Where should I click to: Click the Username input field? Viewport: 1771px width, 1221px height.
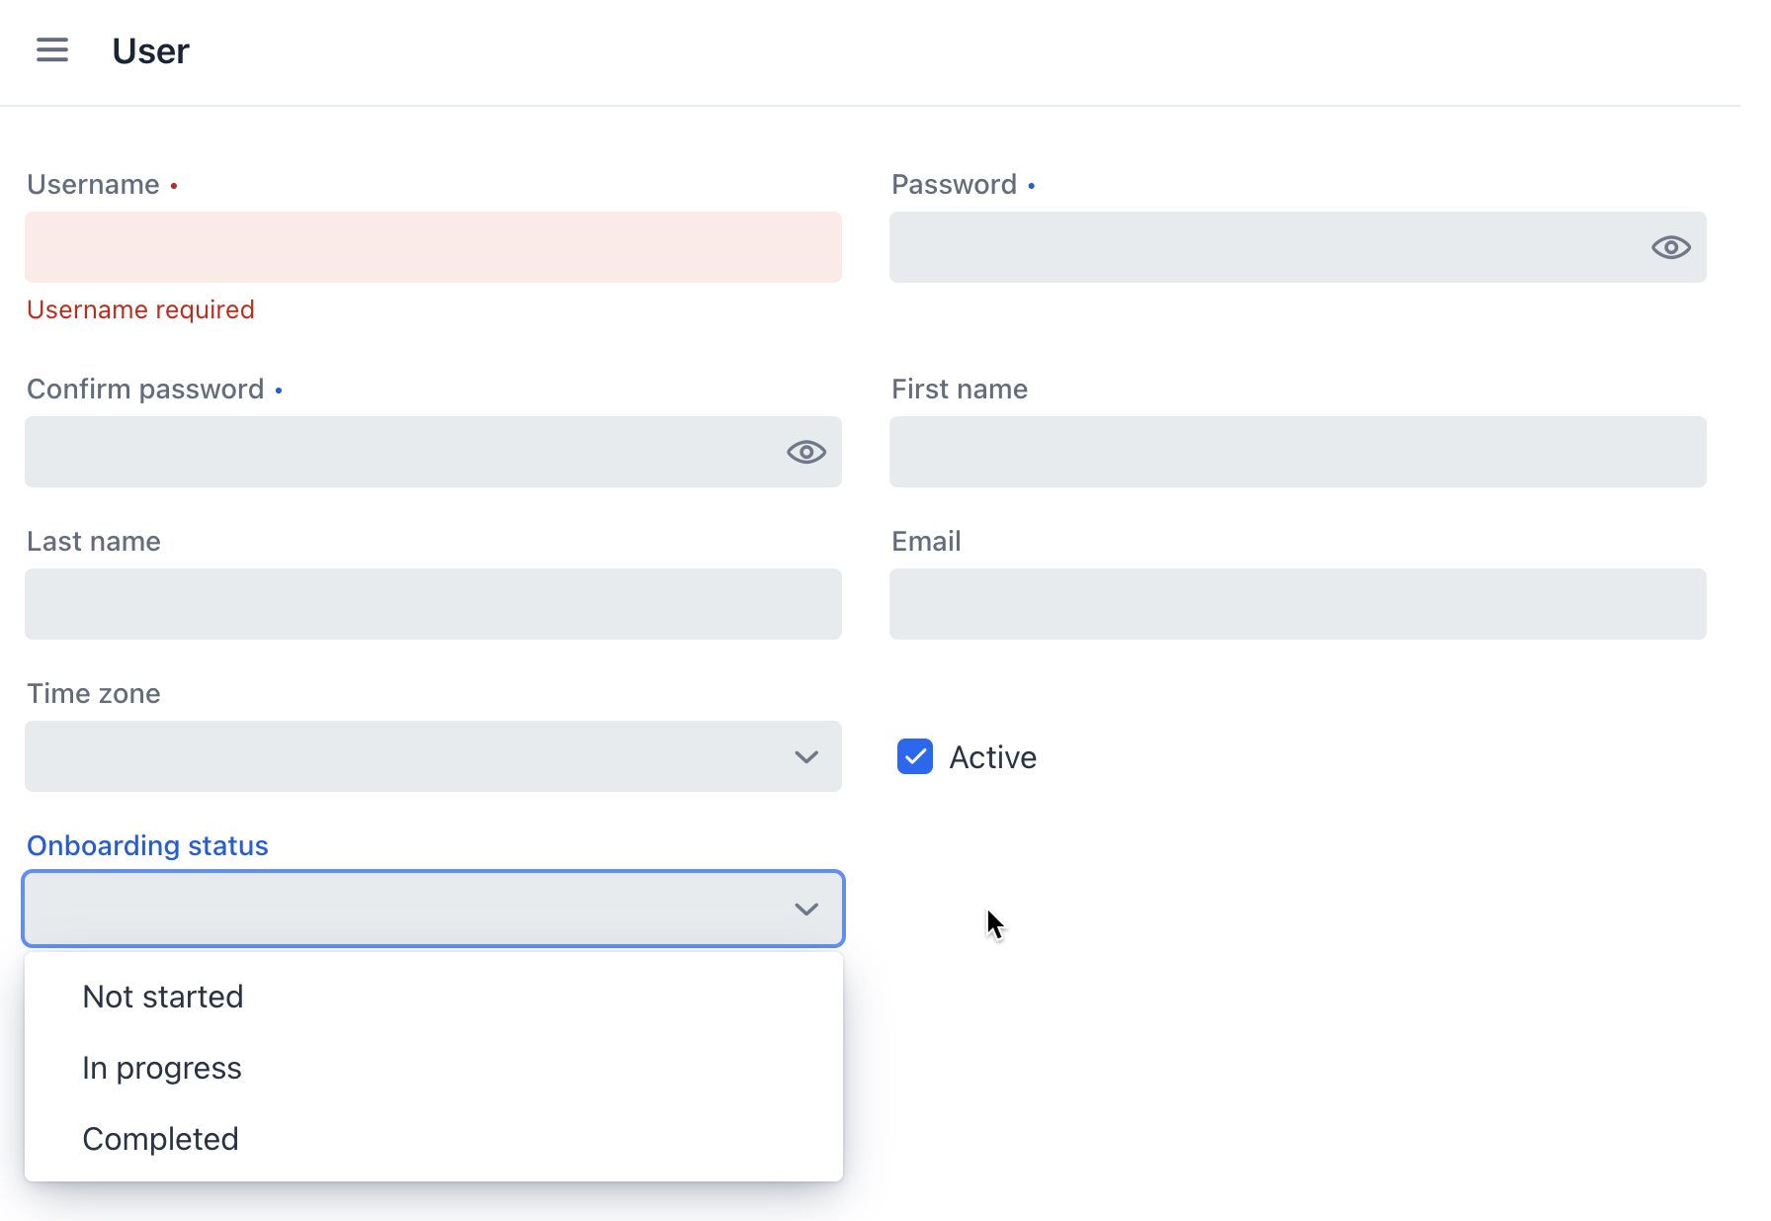[433, 247]
